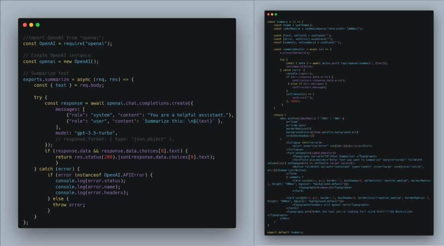Click the "// Summarize text" comment
The image size is (444, 246).
point(46,73)
